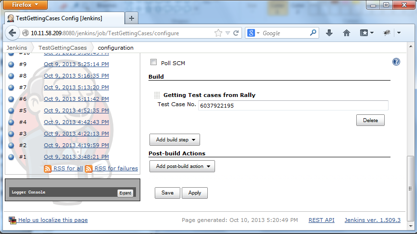Click the blue status ball for build #9
The image size is (417, 234).
11,64
